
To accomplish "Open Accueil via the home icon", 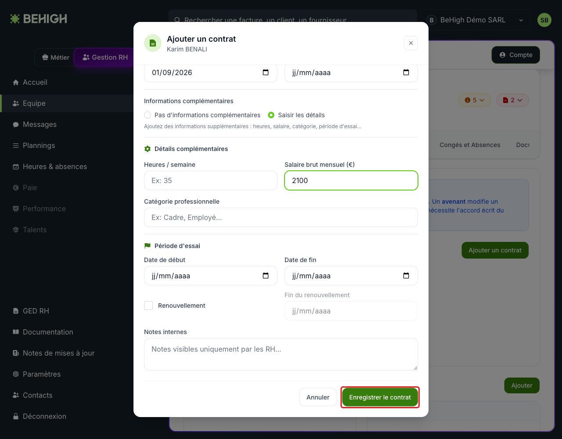I will pos(16,83).
